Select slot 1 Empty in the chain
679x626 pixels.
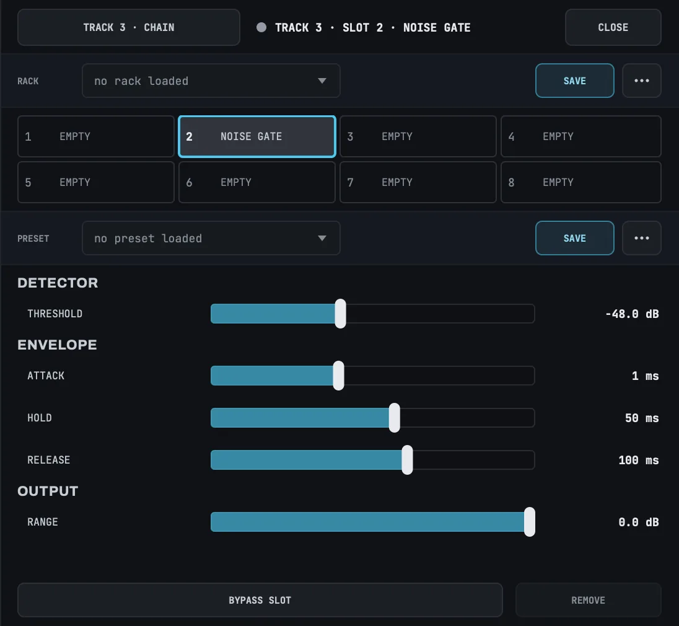(x=95, y=136)
